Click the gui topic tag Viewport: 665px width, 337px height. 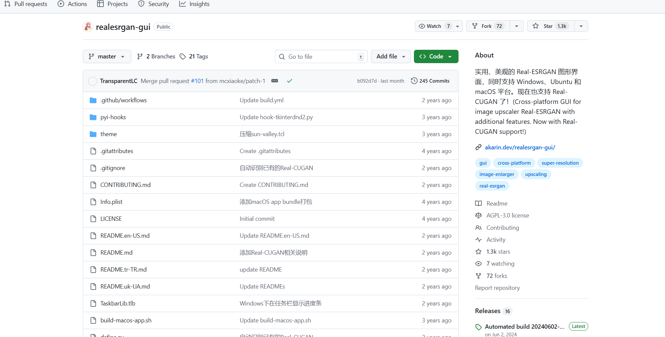point(483,163)
